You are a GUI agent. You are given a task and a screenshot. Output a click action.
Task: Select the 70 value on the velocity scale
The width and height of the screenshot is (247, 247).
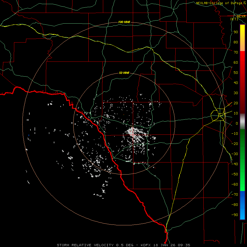click(x=236, y=52)
